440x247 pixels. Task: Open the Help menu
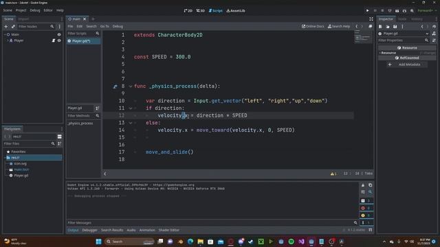pos(60,10)
